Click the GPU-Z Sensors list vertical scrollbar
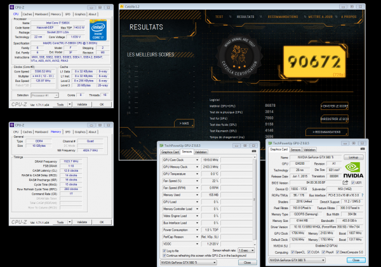Image resolution: width=381 pixels, height=267 pixels. point(255,201)
